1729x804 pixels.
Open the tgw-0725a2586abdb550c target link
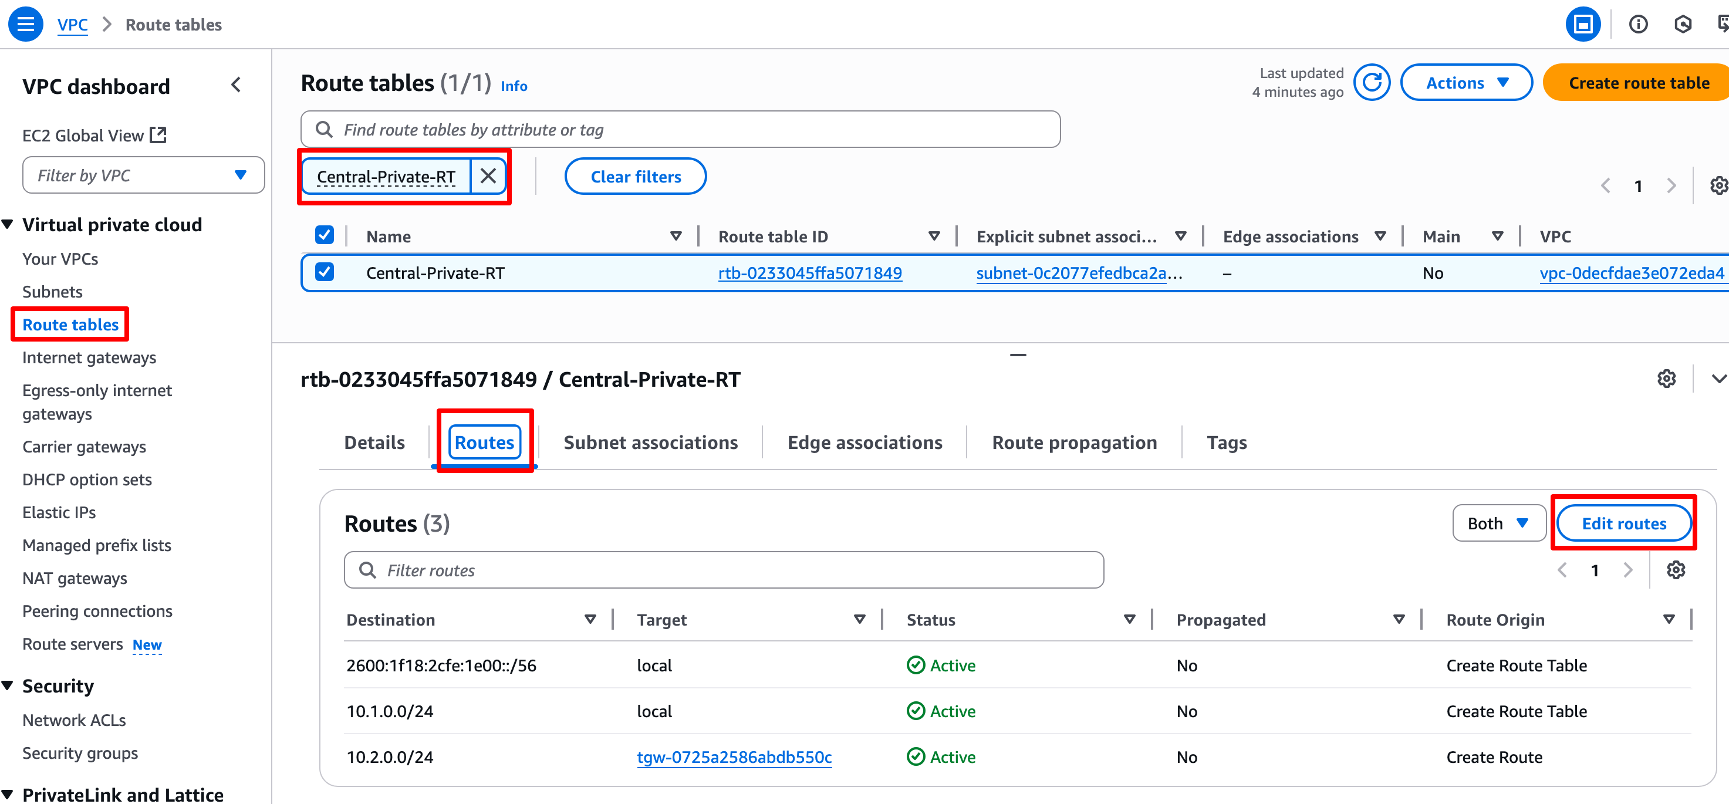(x=734, y=756)
